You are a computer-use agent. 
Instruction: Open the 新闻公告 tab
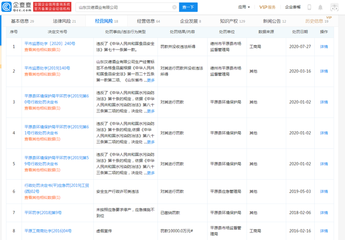[274, 21]
